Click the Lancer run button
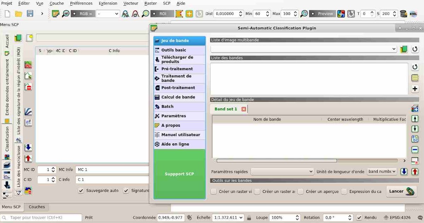This screenshot has height=223, width=424. tap(402, 191)
